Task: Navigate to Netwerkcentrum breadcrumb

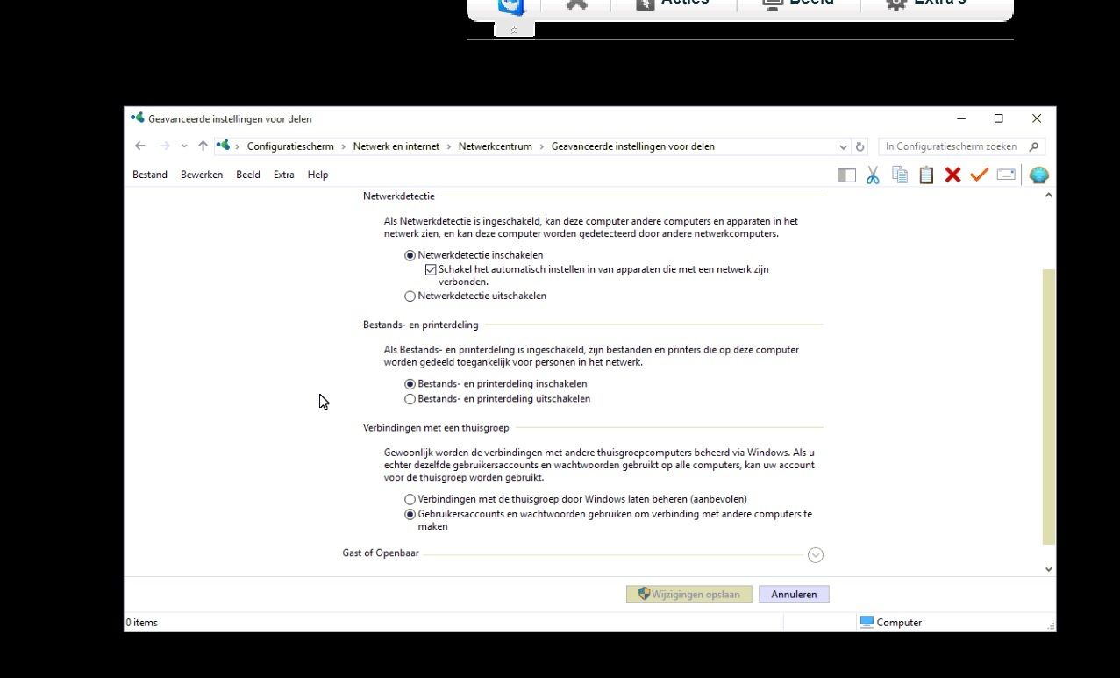Action: click(495, 146)
